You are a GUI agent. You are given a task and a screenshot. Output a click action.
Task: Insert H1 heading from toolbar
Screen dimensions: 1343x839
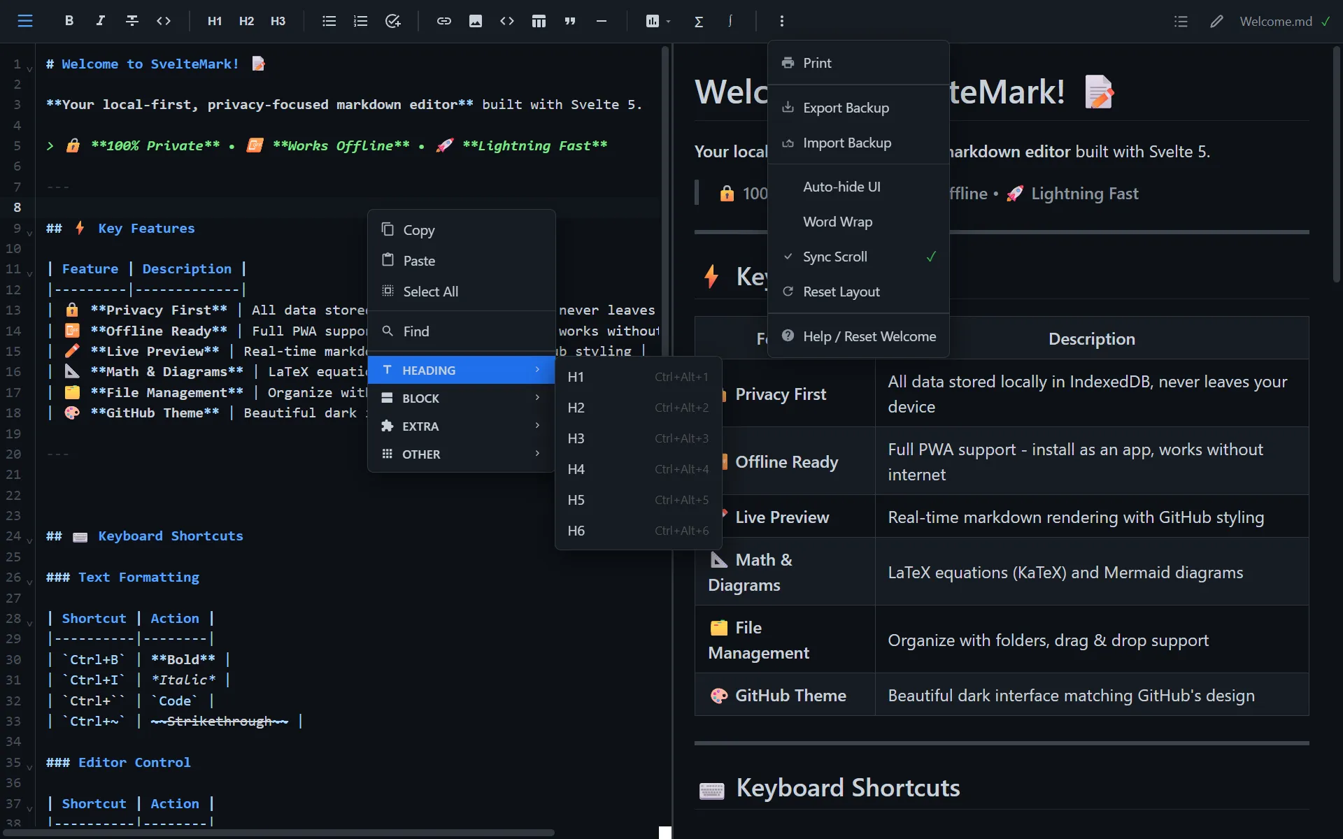coord(215,21)
